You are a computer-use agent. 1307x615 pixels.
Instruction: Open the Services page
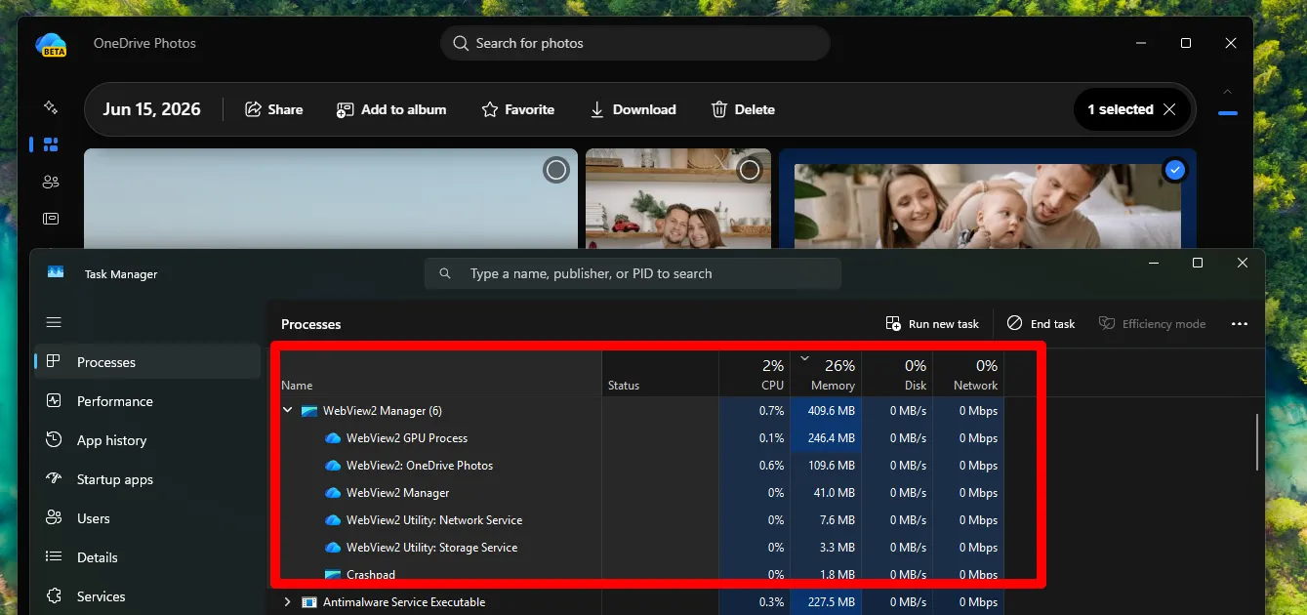148,596
